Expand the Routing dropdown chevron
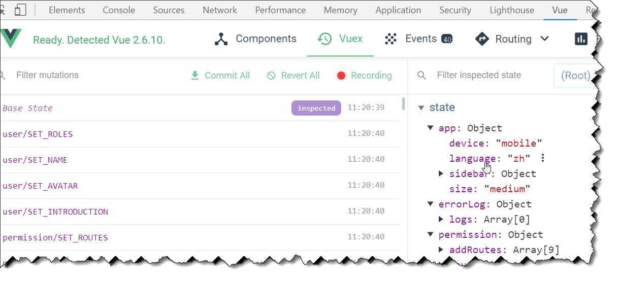The image size is (619, 284). click(544, 39)
